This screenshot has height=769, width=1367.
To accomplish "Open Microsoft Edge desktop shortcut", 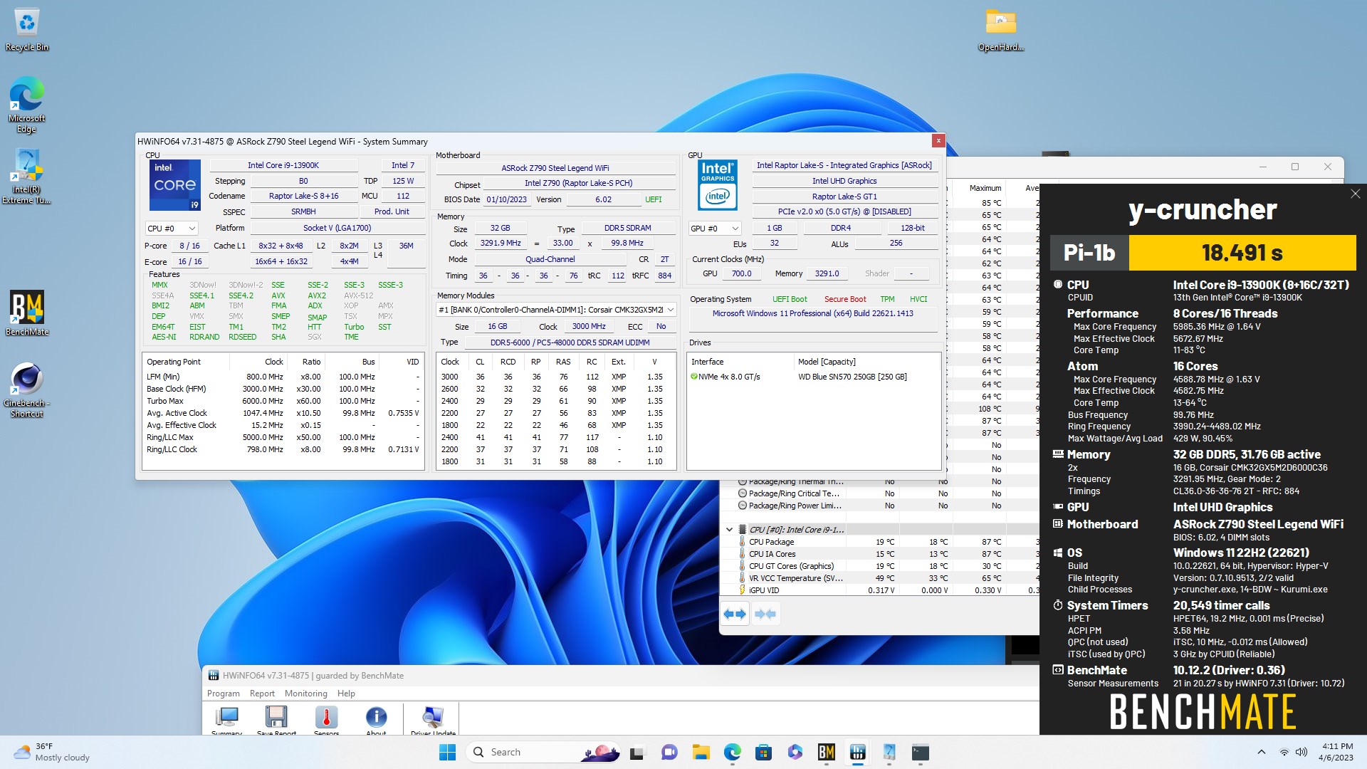I will 27,105.
